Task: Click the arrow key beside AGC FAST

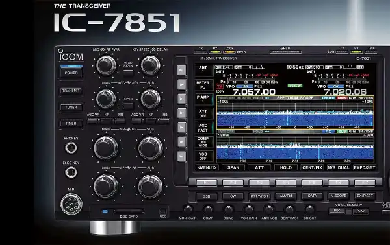Action: tap(181, 128)
